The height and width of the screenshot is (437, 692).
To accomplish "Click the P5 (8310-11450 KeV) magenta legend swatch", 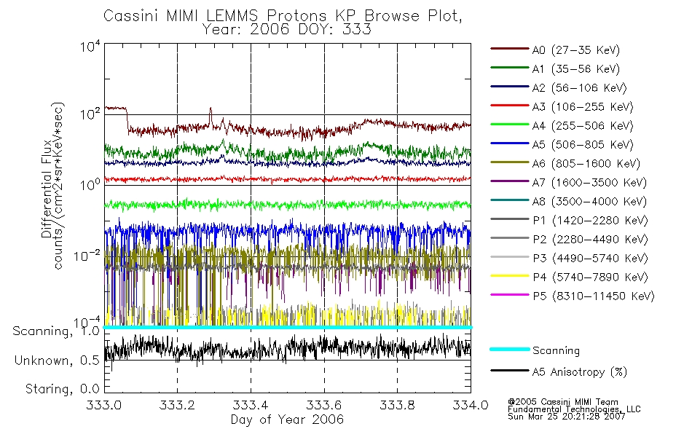I will click(x=509, y=295).
